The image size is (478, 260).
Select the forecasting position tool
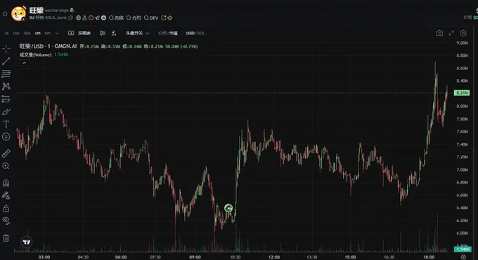(x=6, y=99)
